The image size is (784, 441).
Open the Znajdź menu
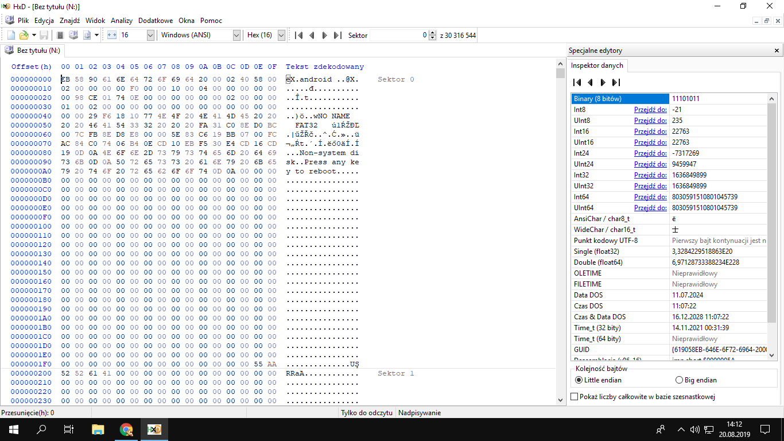(70, 20)
